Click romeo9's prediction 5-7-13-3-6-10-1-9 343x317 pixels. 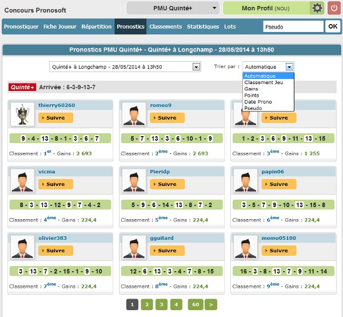tap(171, 138)
